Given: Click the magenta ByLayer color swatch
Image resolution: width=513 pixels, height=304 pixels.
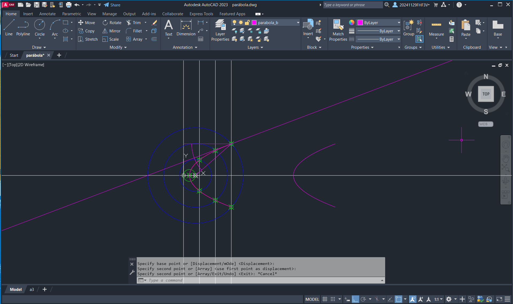Looking at the screenshot, I should [x=360, y=23].
